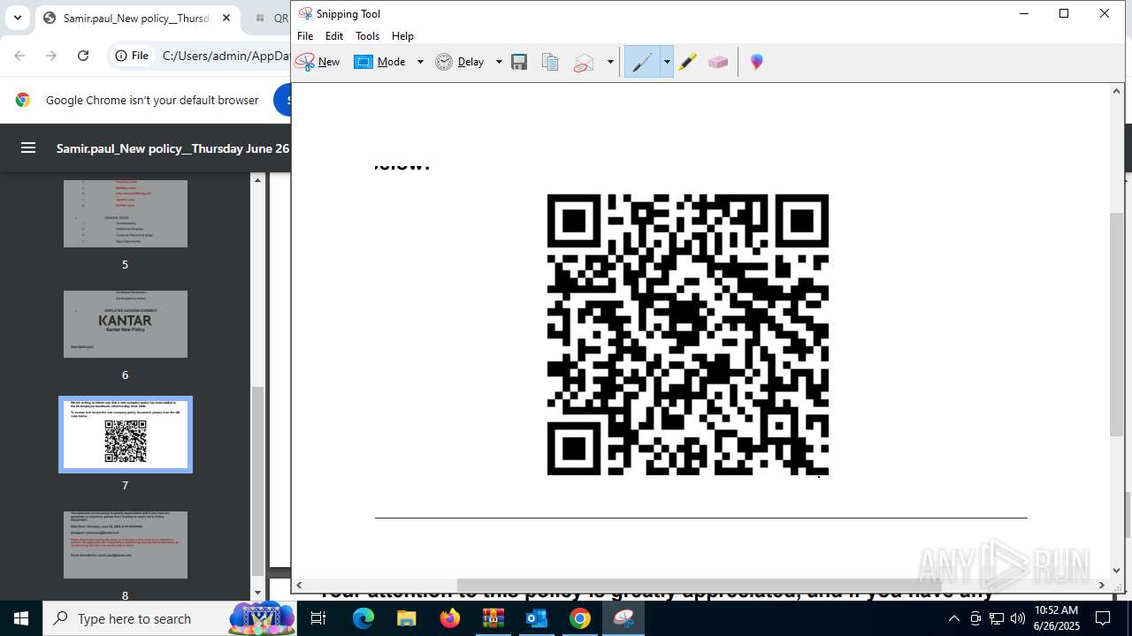Open the Tools menu in Snipping Tool

tap(367, 36)
